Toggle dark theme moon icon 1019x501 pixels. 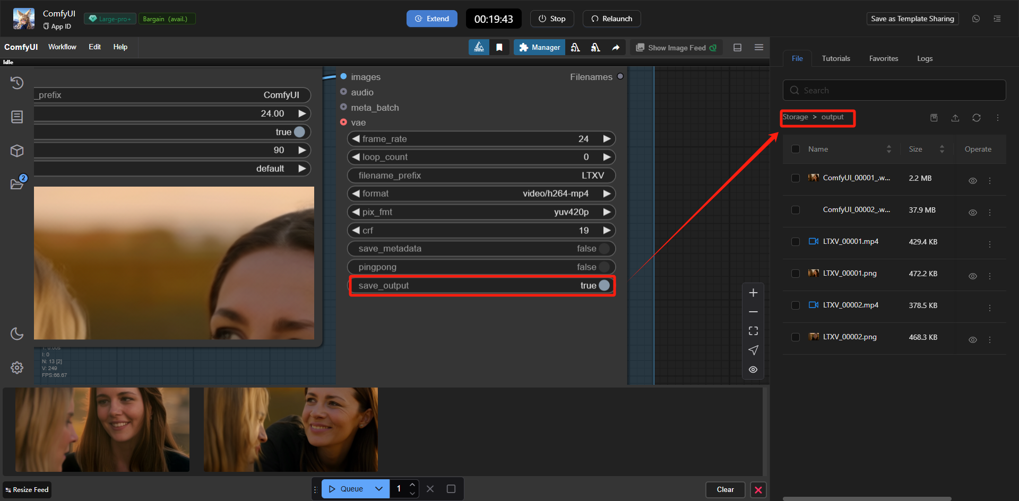click(x=17, y=333)
